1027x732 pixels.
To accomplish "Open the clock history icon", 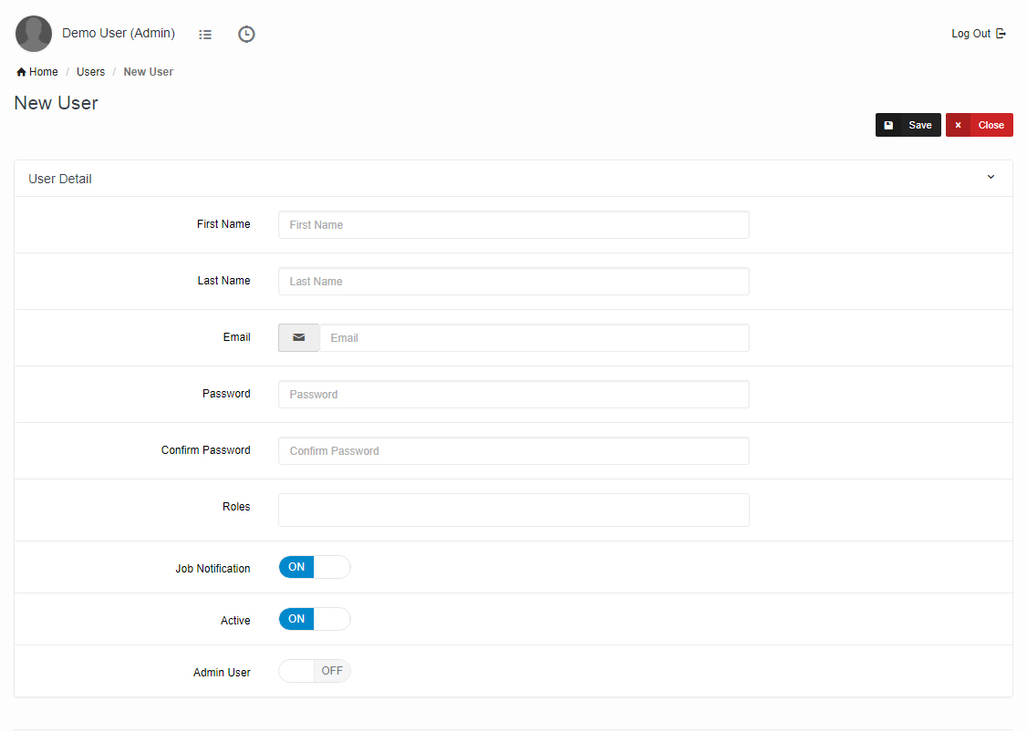I will pos(246,35).
